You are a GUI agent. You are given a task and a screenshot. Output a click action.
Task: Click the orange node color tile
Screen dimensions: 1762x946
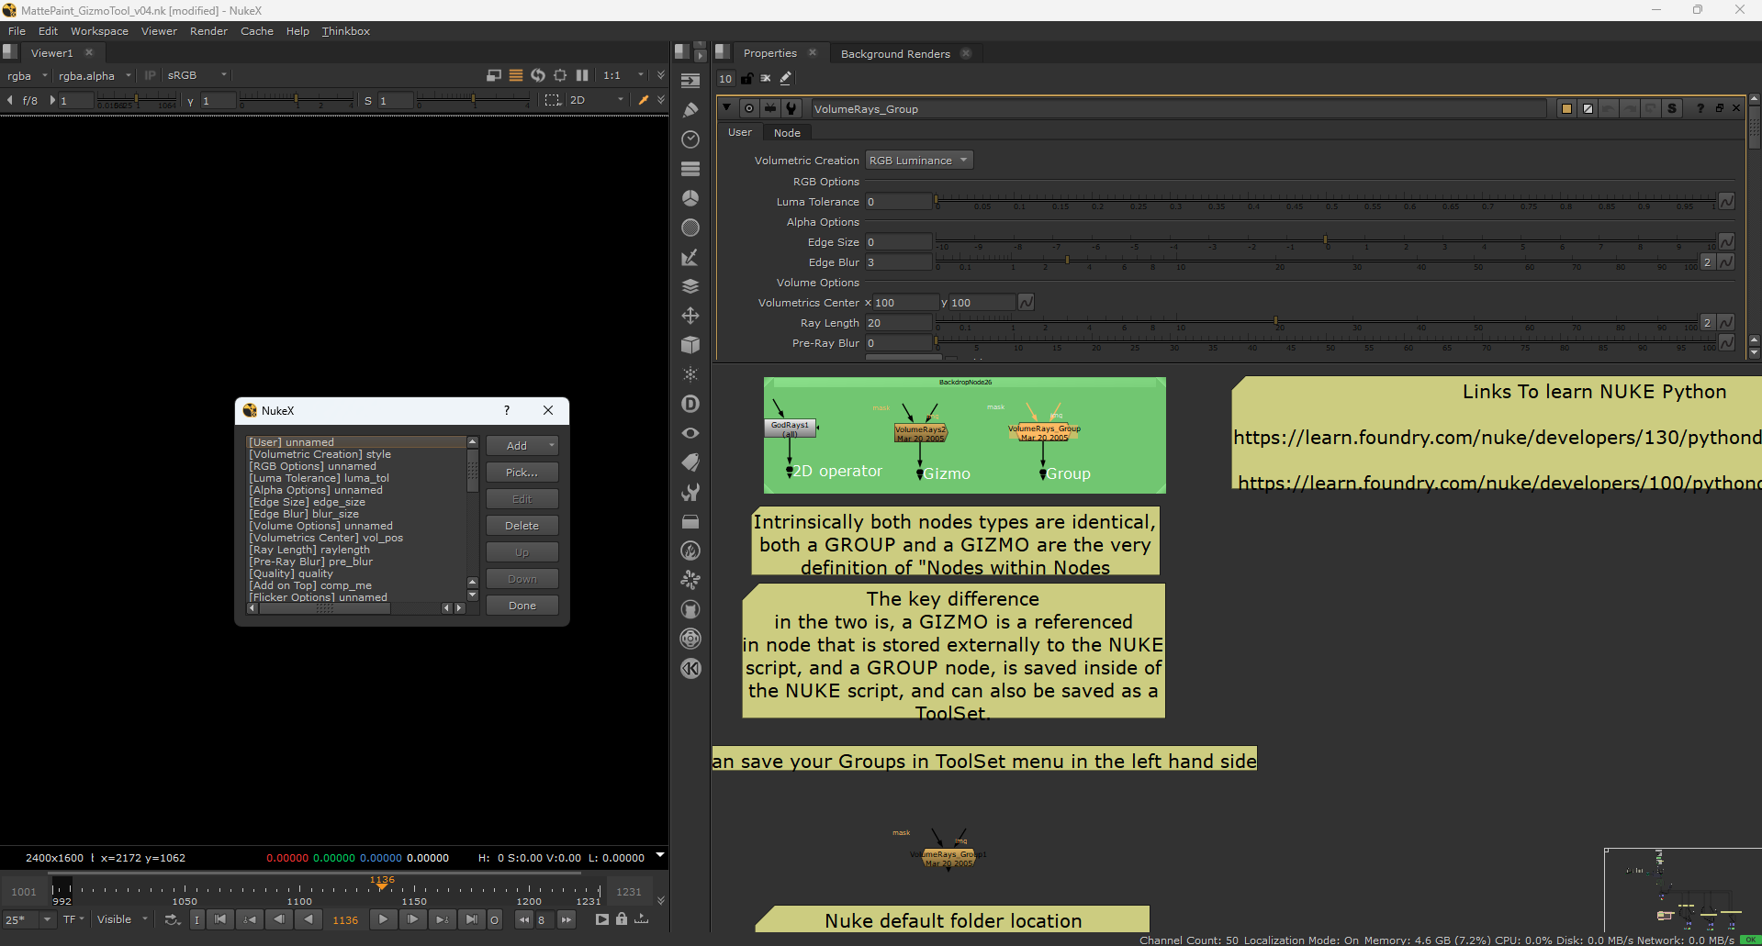(x=1566, y=108)
